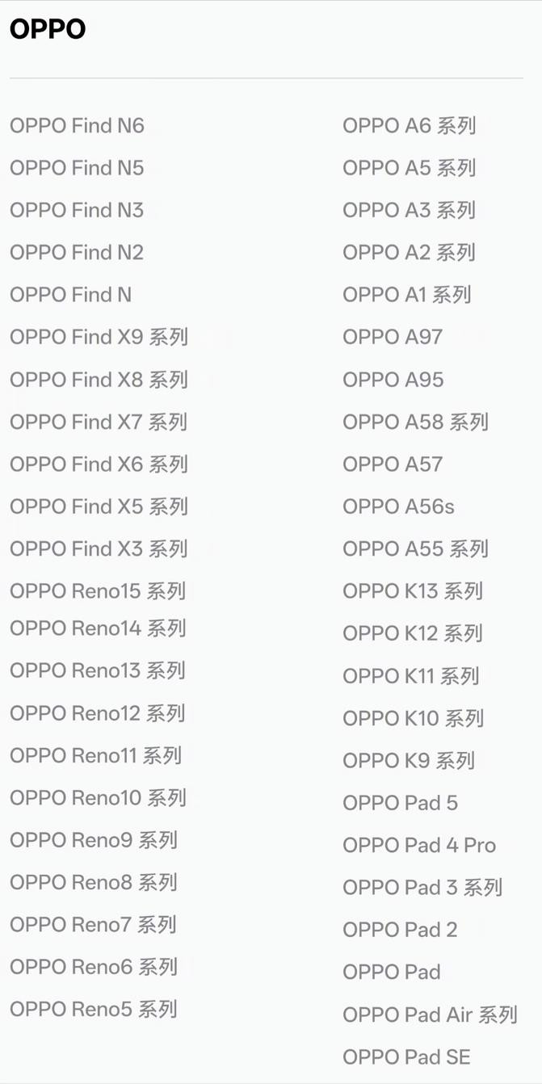The image size is (542, 1084).
Task: Click the OPPO Find X7 系列 link
Action: [99, 422]
